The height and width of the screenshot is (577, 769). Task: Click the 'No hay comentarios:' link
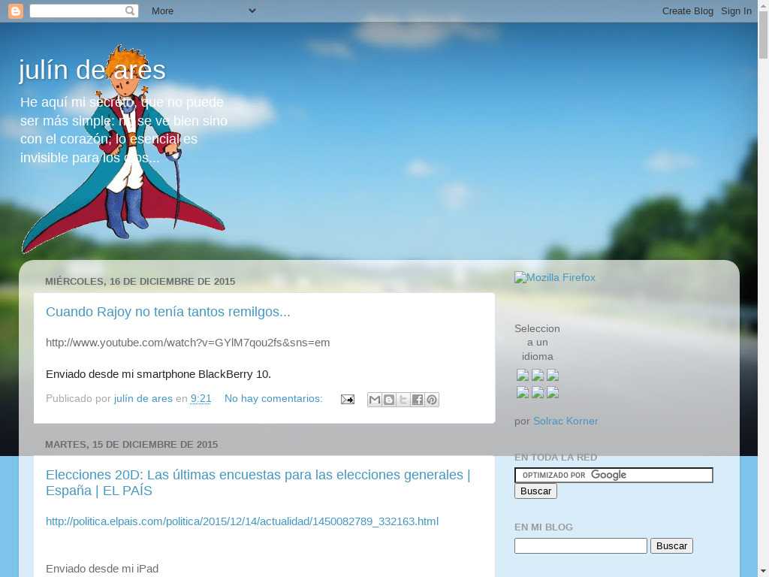click(273, 398)
